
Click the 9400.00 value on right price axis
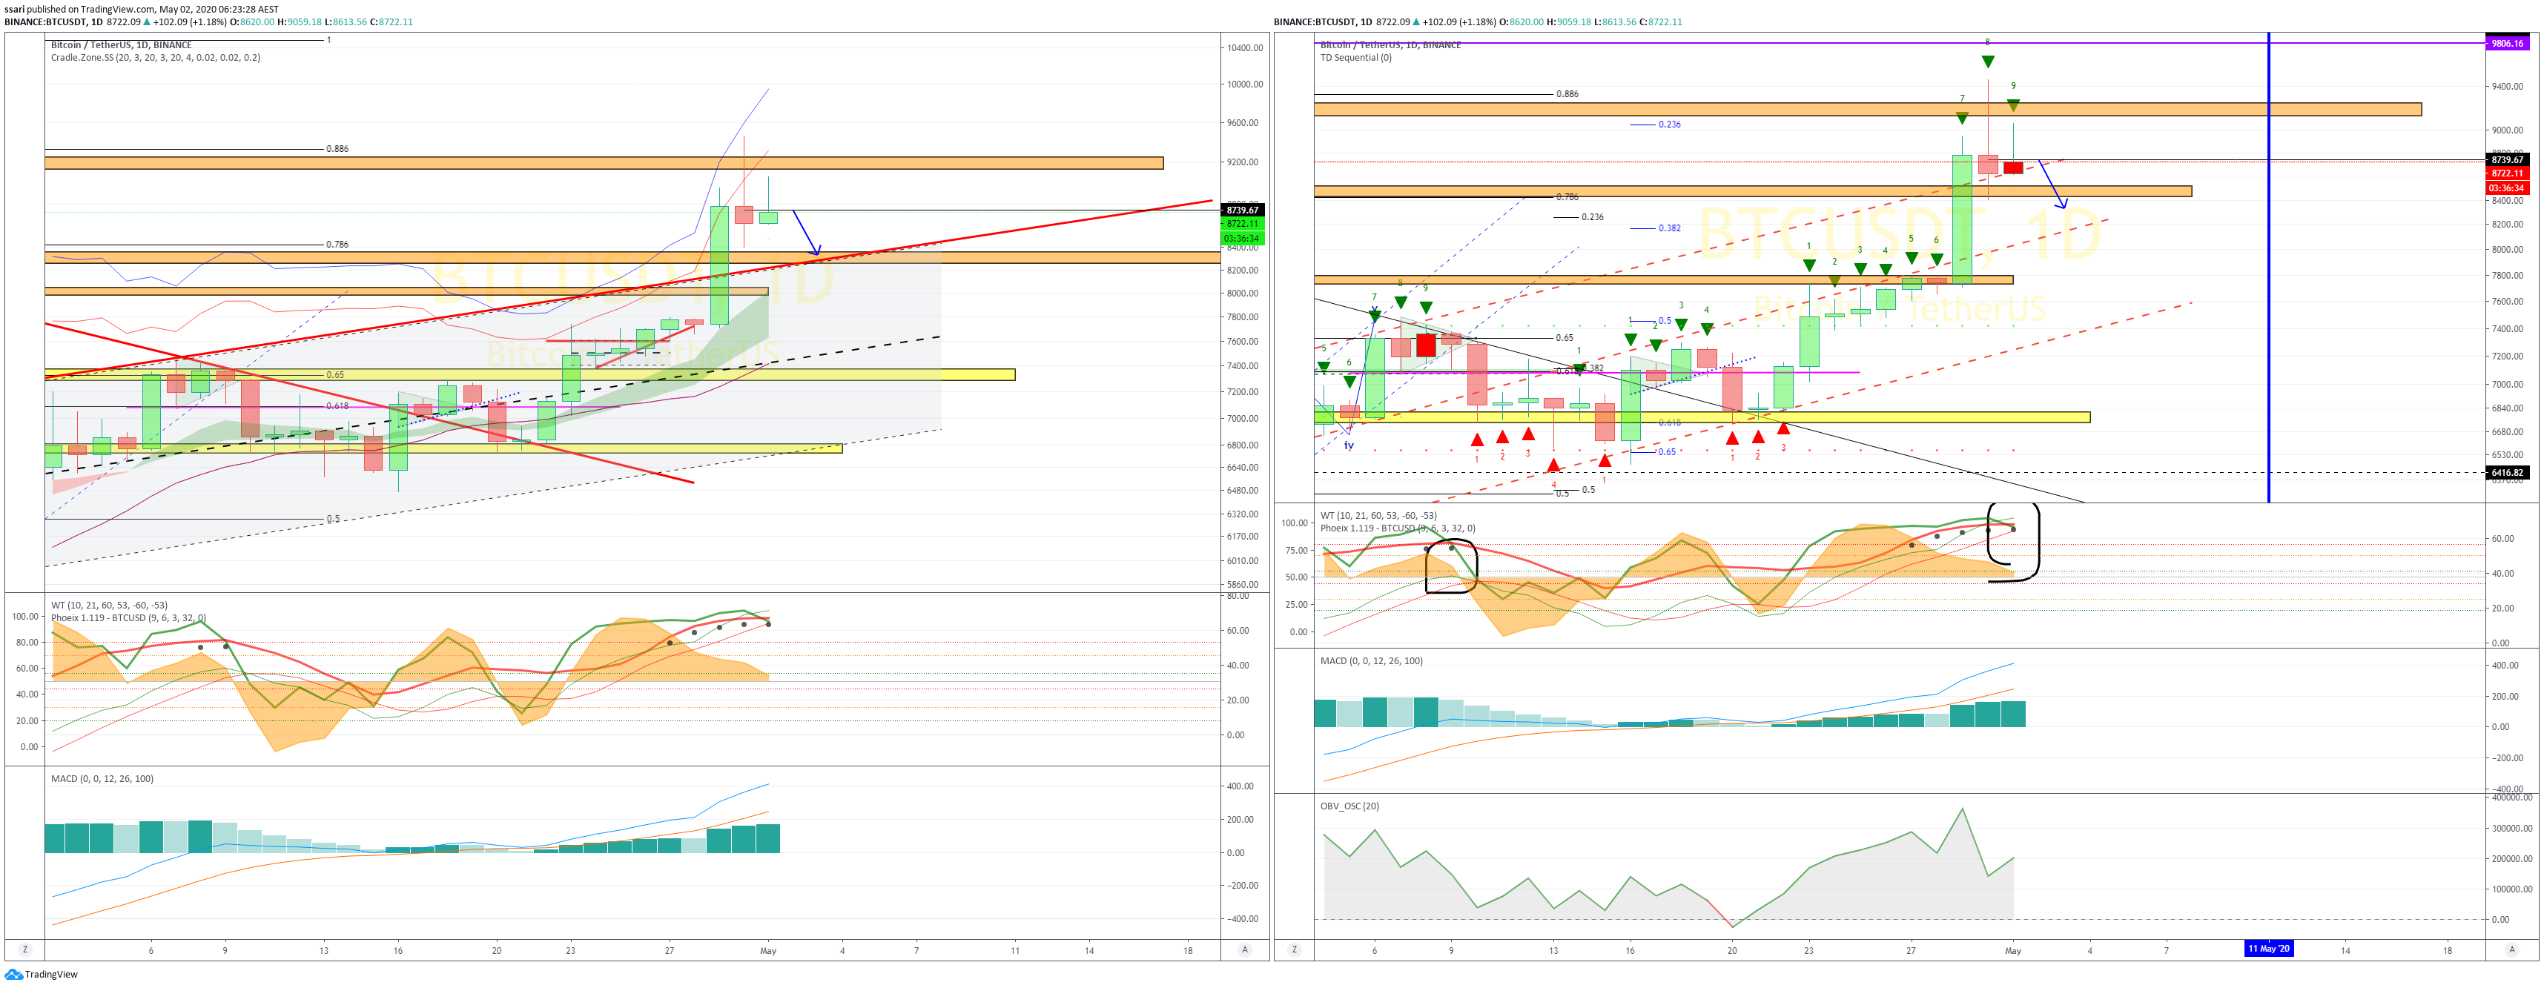2509,87
